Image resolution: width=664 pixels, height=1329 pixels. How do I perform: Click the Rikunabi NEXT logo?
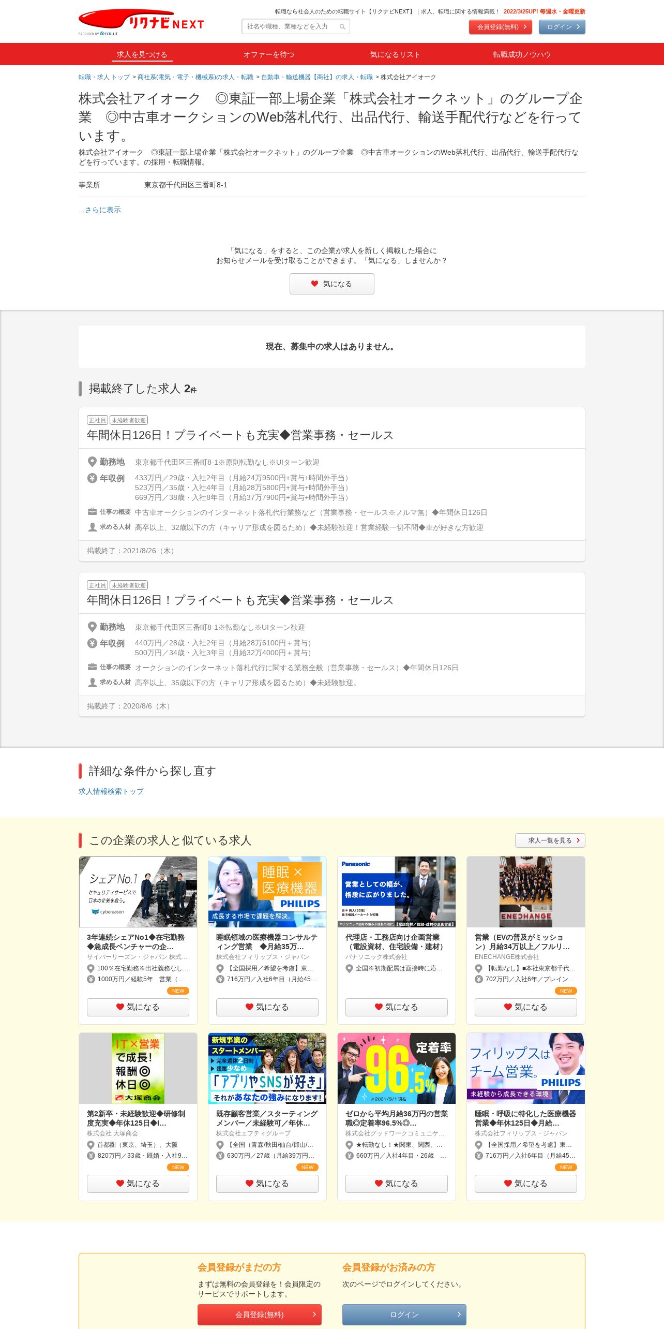(x=141, y=22)
